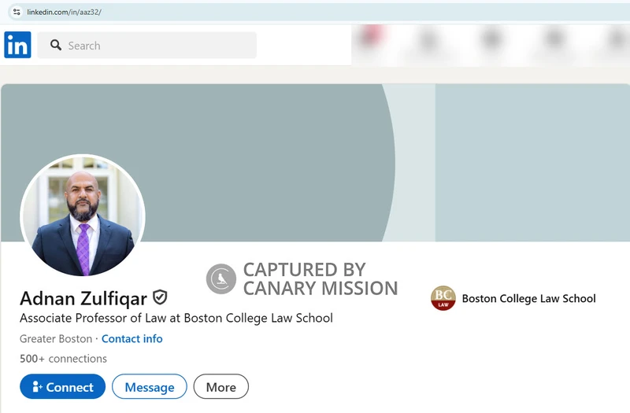Open the site information icon in address bar
630x413 pixels.
pos(17,12)
